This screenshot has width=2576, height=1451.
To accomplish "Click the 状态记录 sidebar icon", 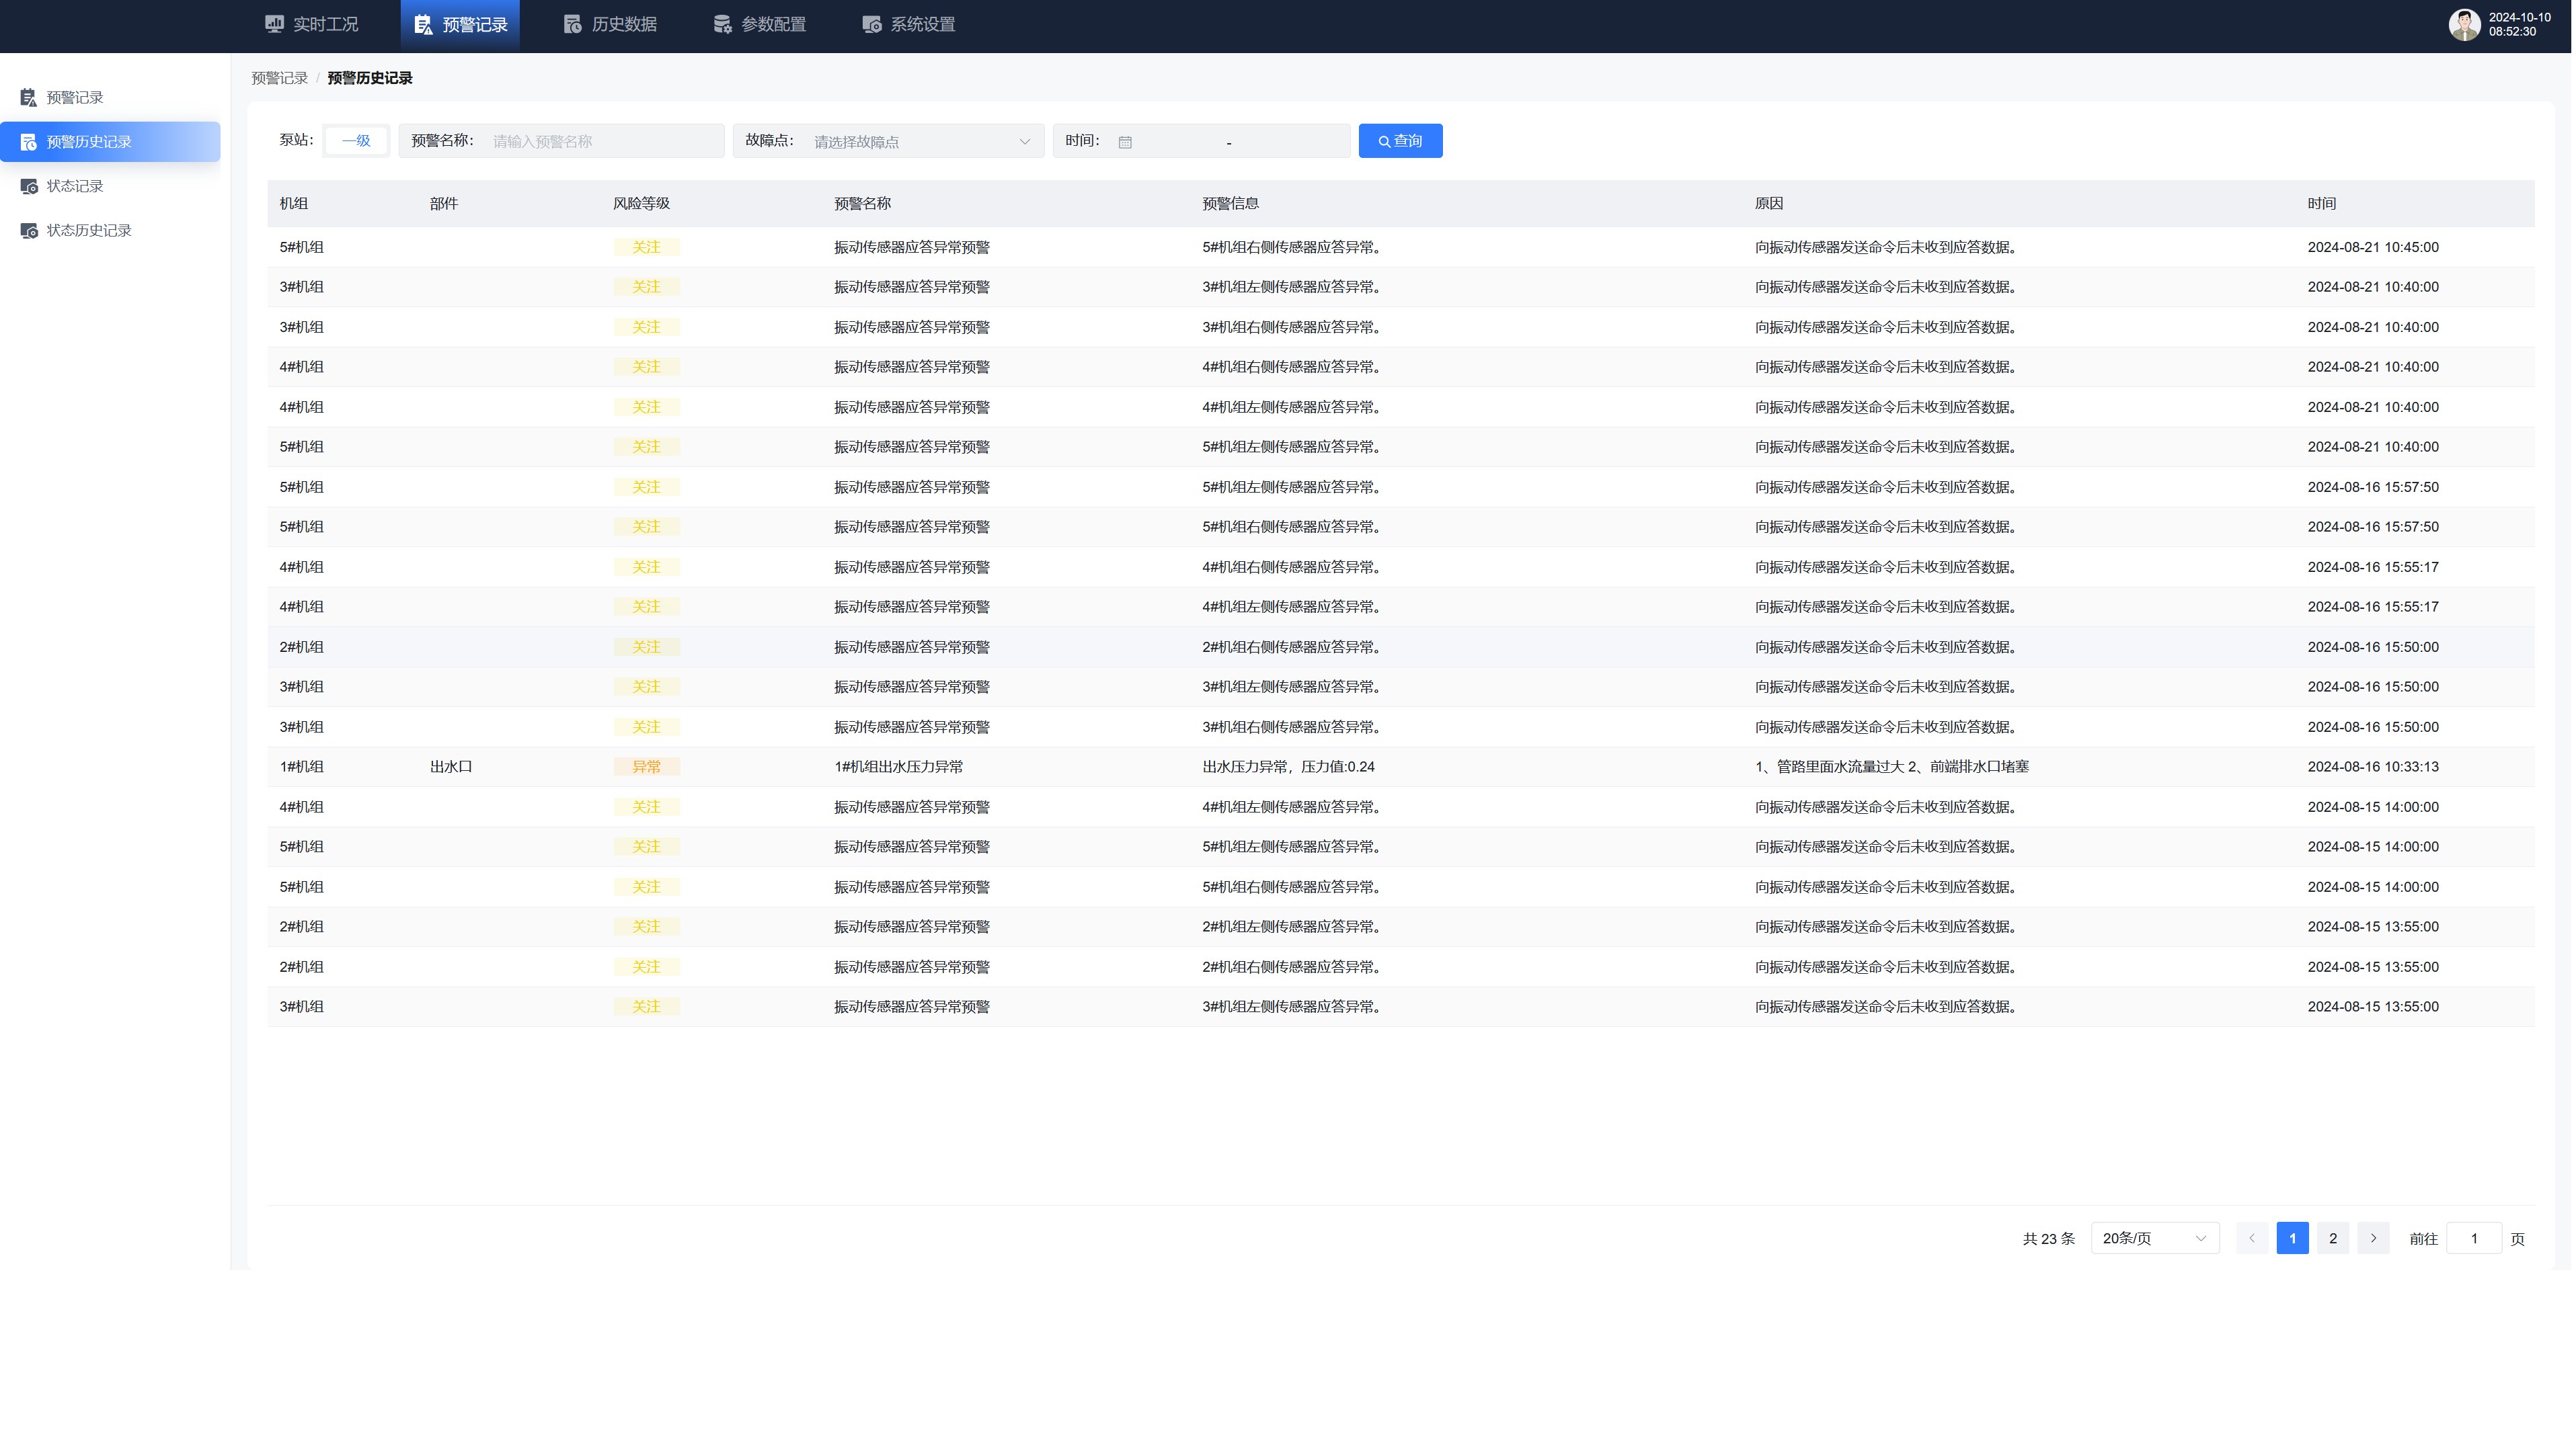I will tap(29, 186).
